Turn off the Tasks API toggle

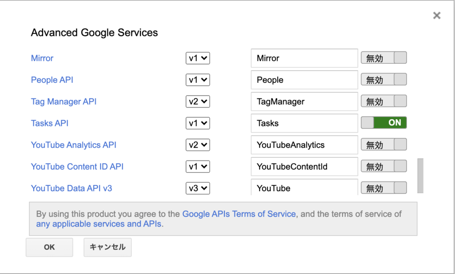pos(383,123)
